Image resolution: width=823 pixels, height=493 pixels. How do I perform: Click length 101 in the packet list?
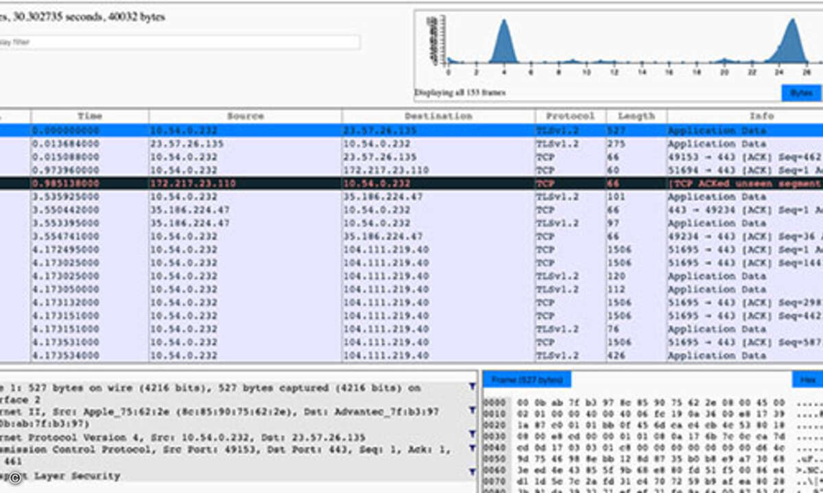click(617, 197)
